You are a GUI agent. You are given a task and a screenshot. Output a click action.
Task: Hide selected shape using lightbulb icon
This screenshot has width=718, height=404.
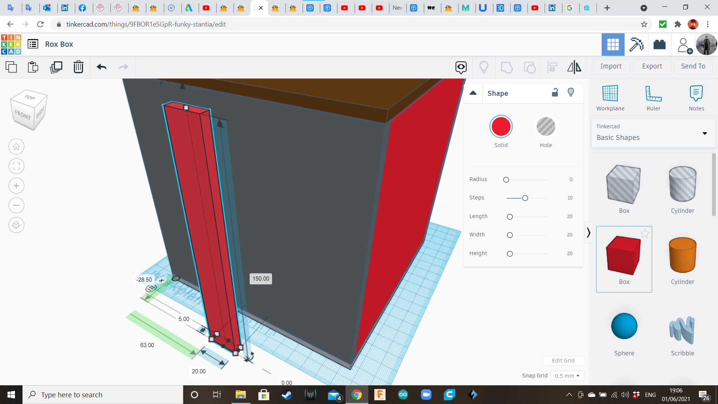[x=571, y=93]
